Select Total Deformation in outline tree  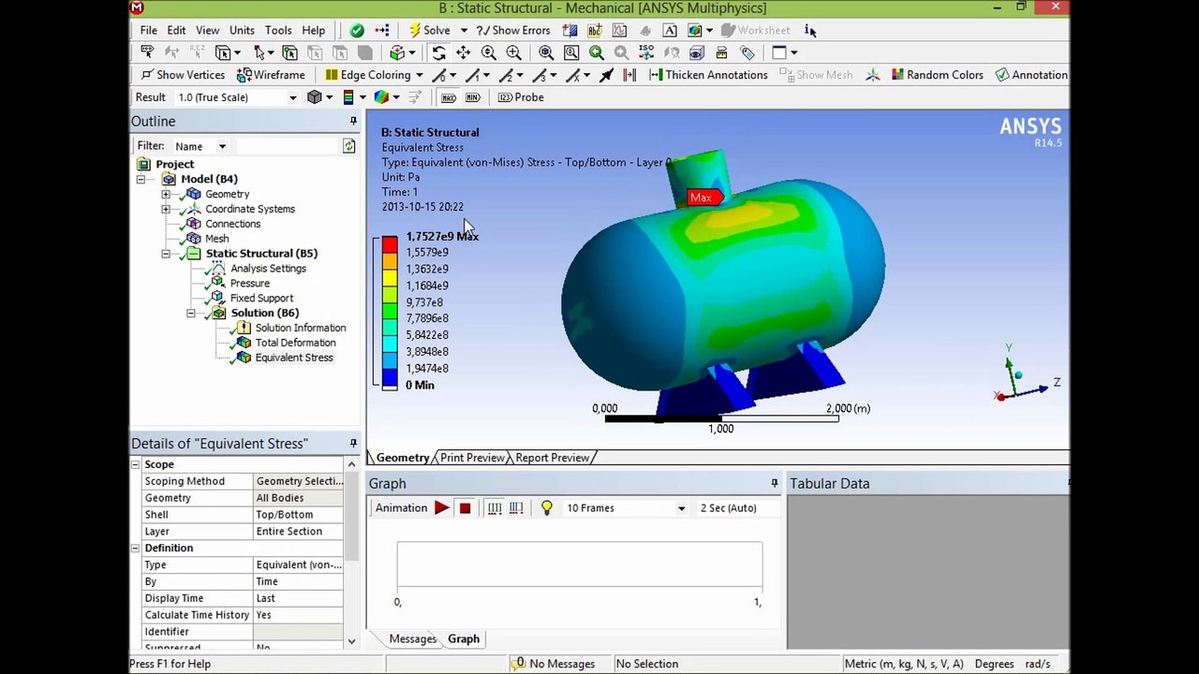(295, 343)
